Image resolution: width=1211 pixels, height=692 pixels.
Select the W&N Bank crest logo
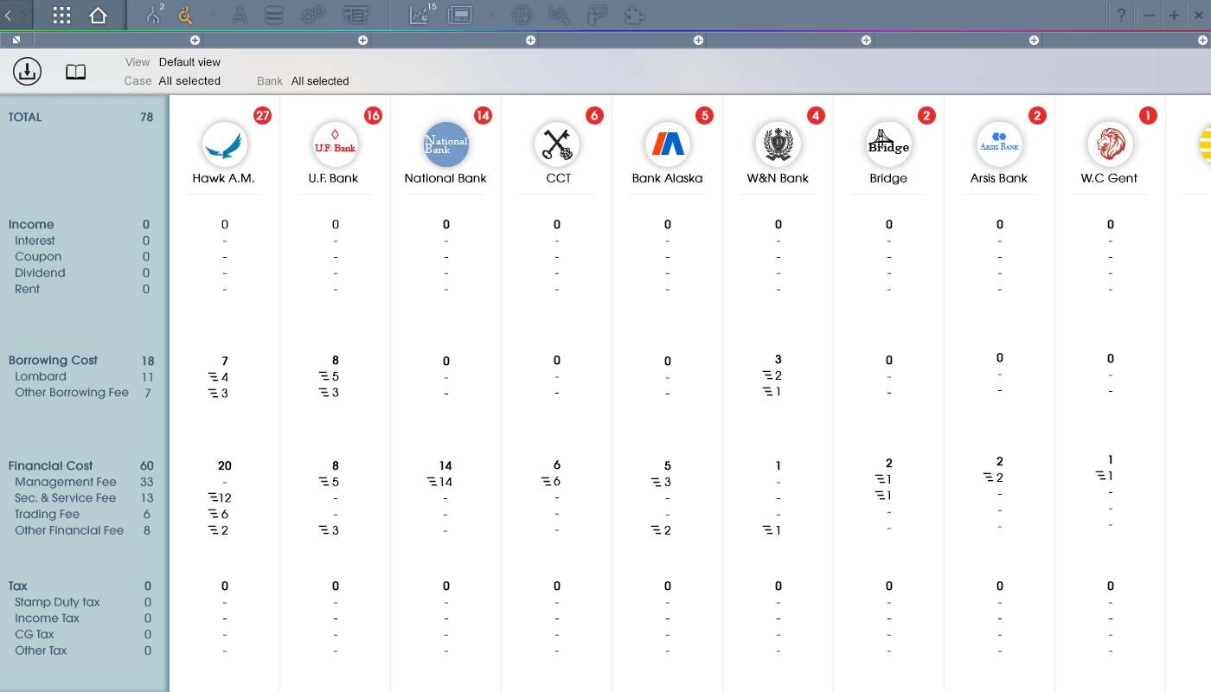click(778, 144)
